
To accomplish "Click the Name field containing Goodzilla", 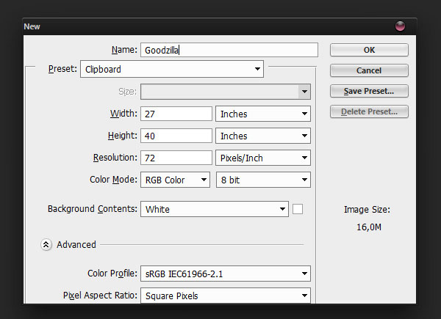I will coord(229,50).
